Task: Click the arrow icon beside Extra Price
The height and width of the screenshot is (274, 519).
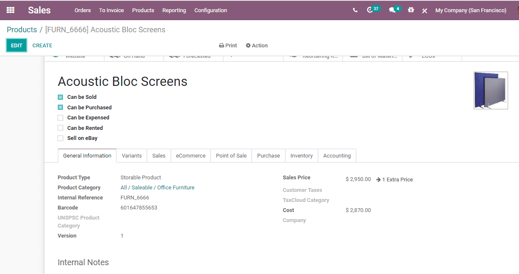Action: 378,179
